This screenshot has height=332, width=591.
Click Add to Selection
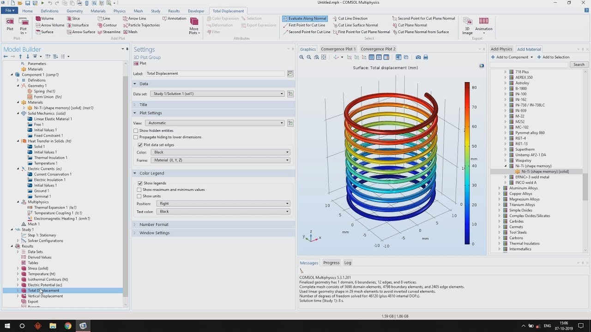553,57
